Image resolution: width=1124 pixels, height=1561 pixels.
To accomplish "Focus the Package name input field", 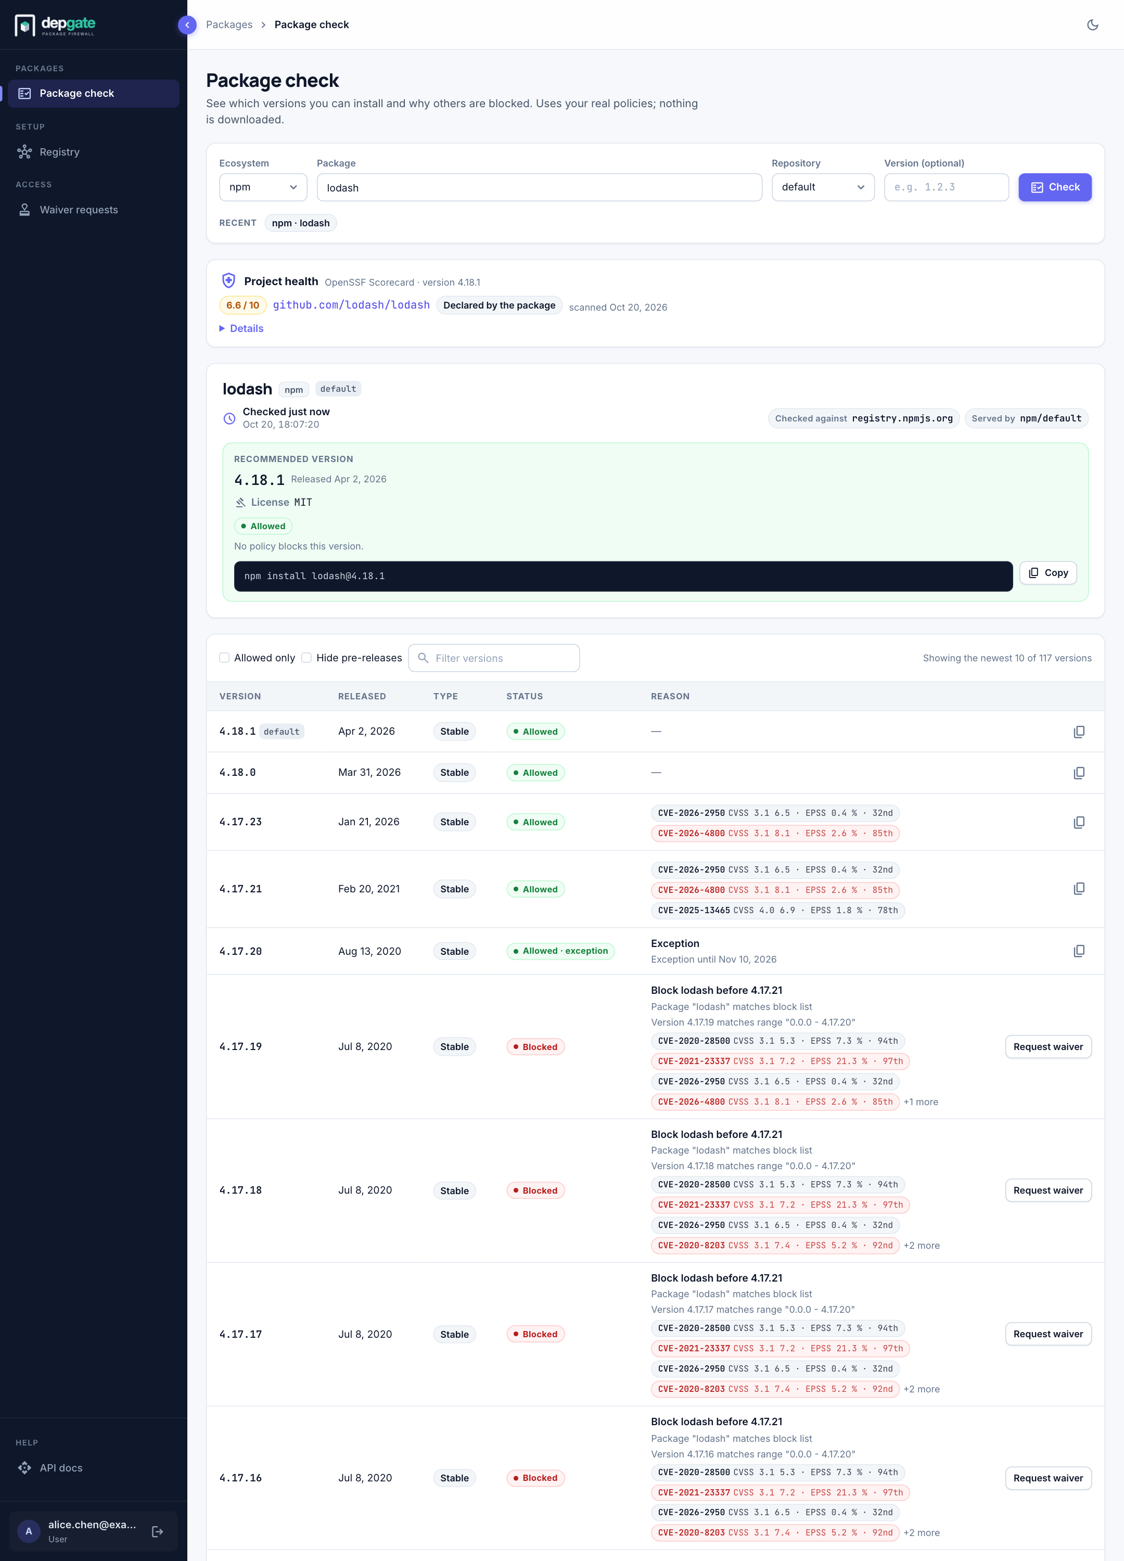I will pyautogui.click(x=539, y=187).
